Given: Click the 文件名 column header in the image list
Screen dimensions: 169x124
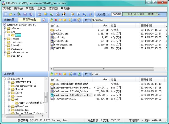Looking at the screenshot, I should pos(71,26).
